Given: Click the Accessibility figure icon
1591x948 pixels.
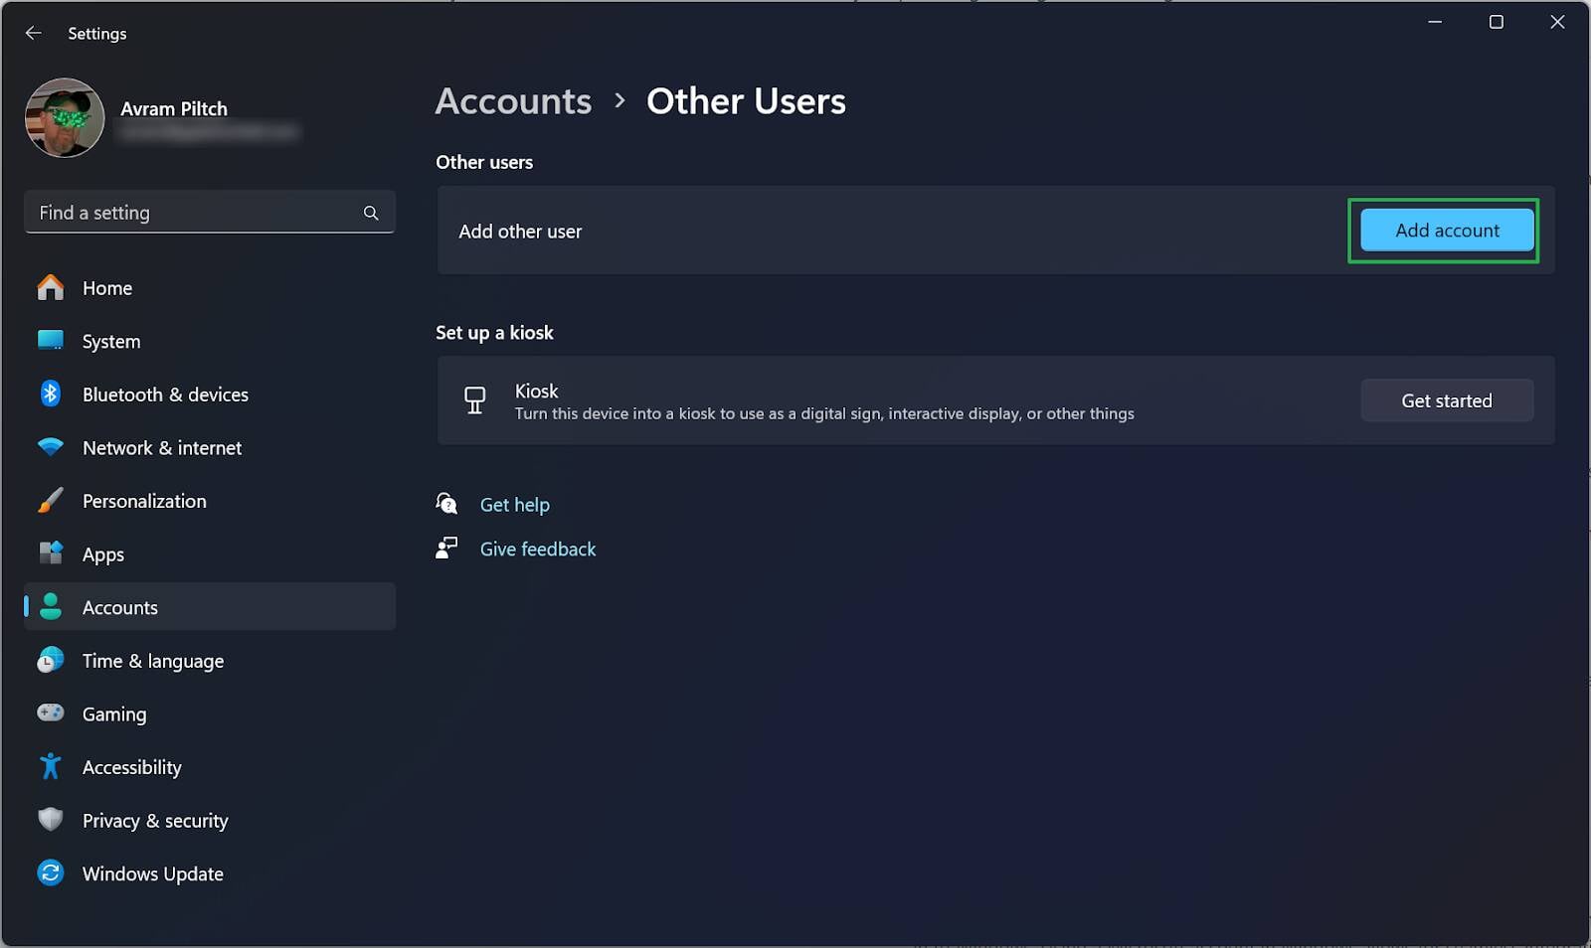Looking at the screenshot, I should 50,767.
